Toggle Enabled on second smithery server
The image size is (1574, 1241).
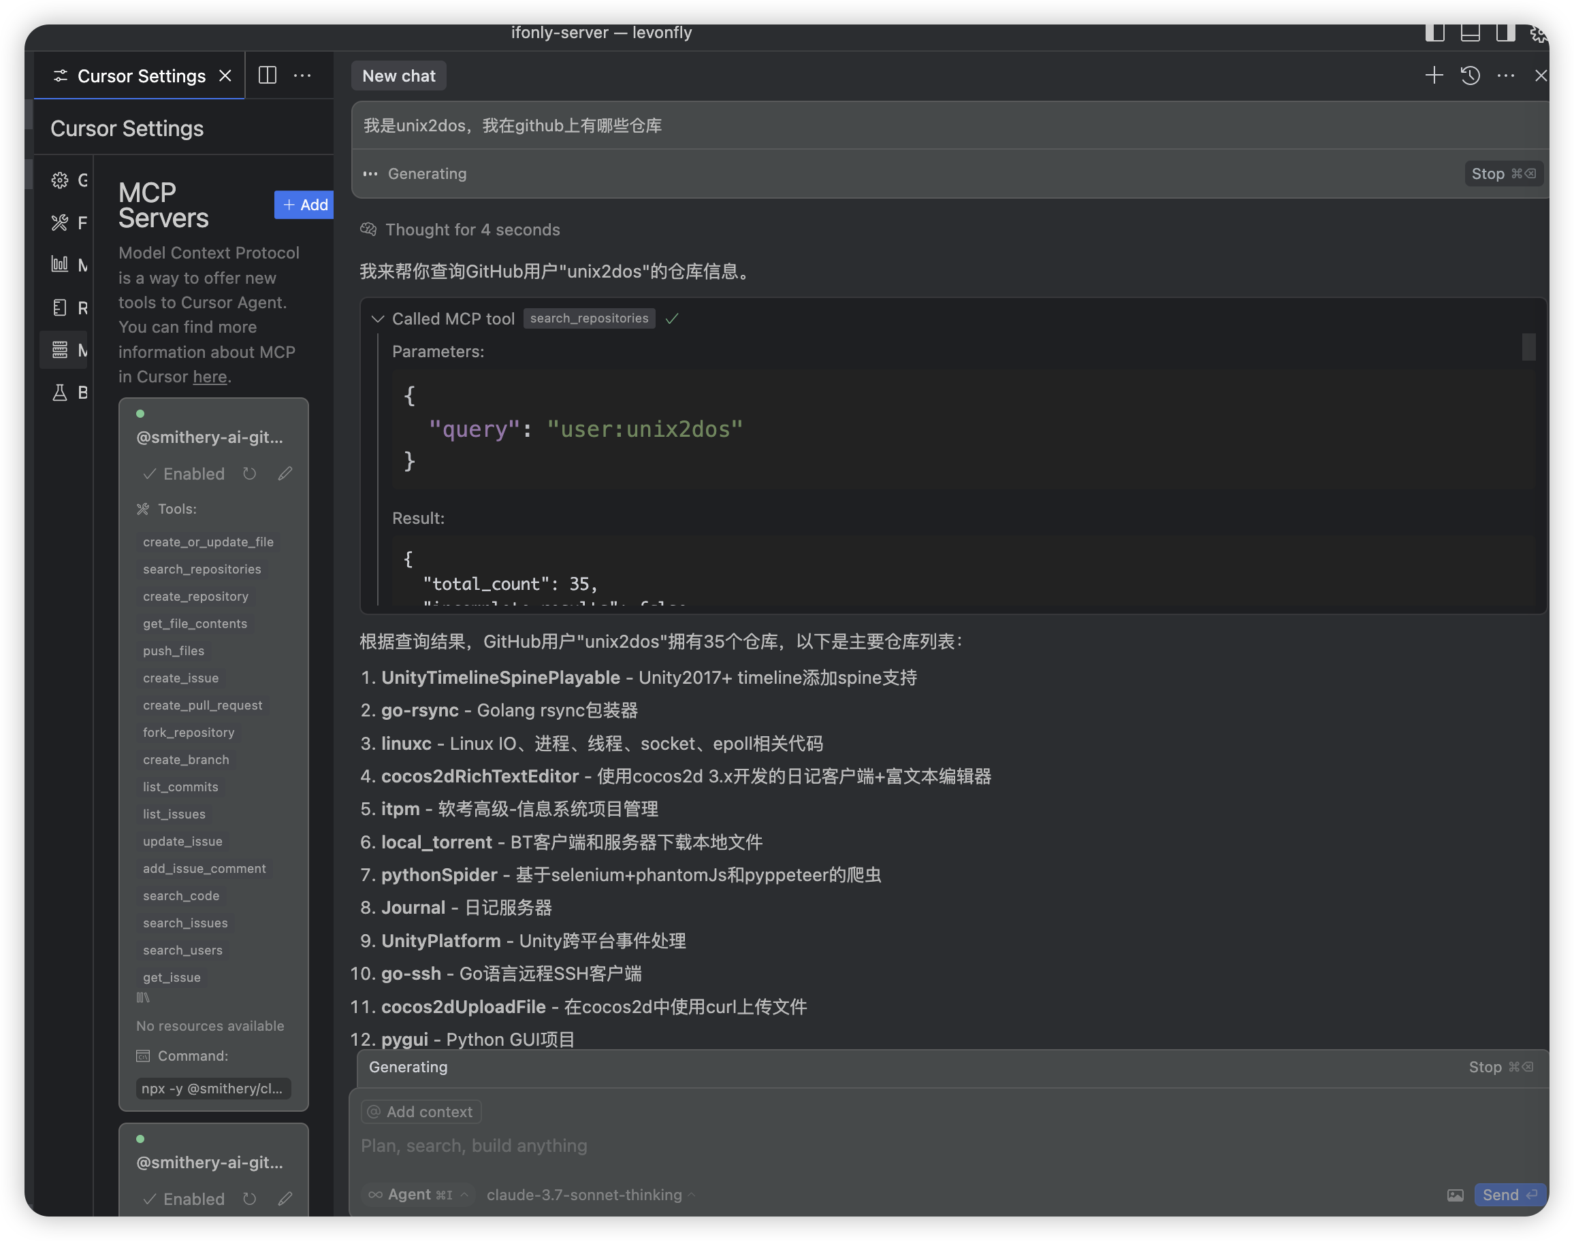[184, 1199]
